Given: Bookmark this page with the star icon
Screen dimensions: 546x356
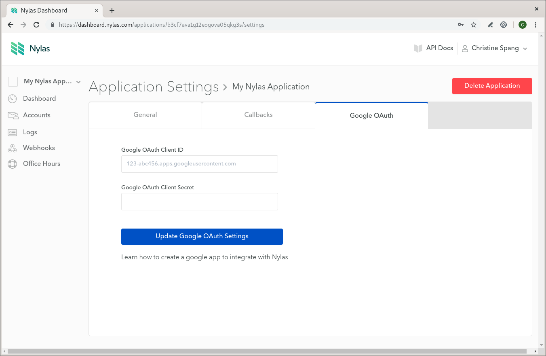Looking at the screenshot, I should coord(474,25).
